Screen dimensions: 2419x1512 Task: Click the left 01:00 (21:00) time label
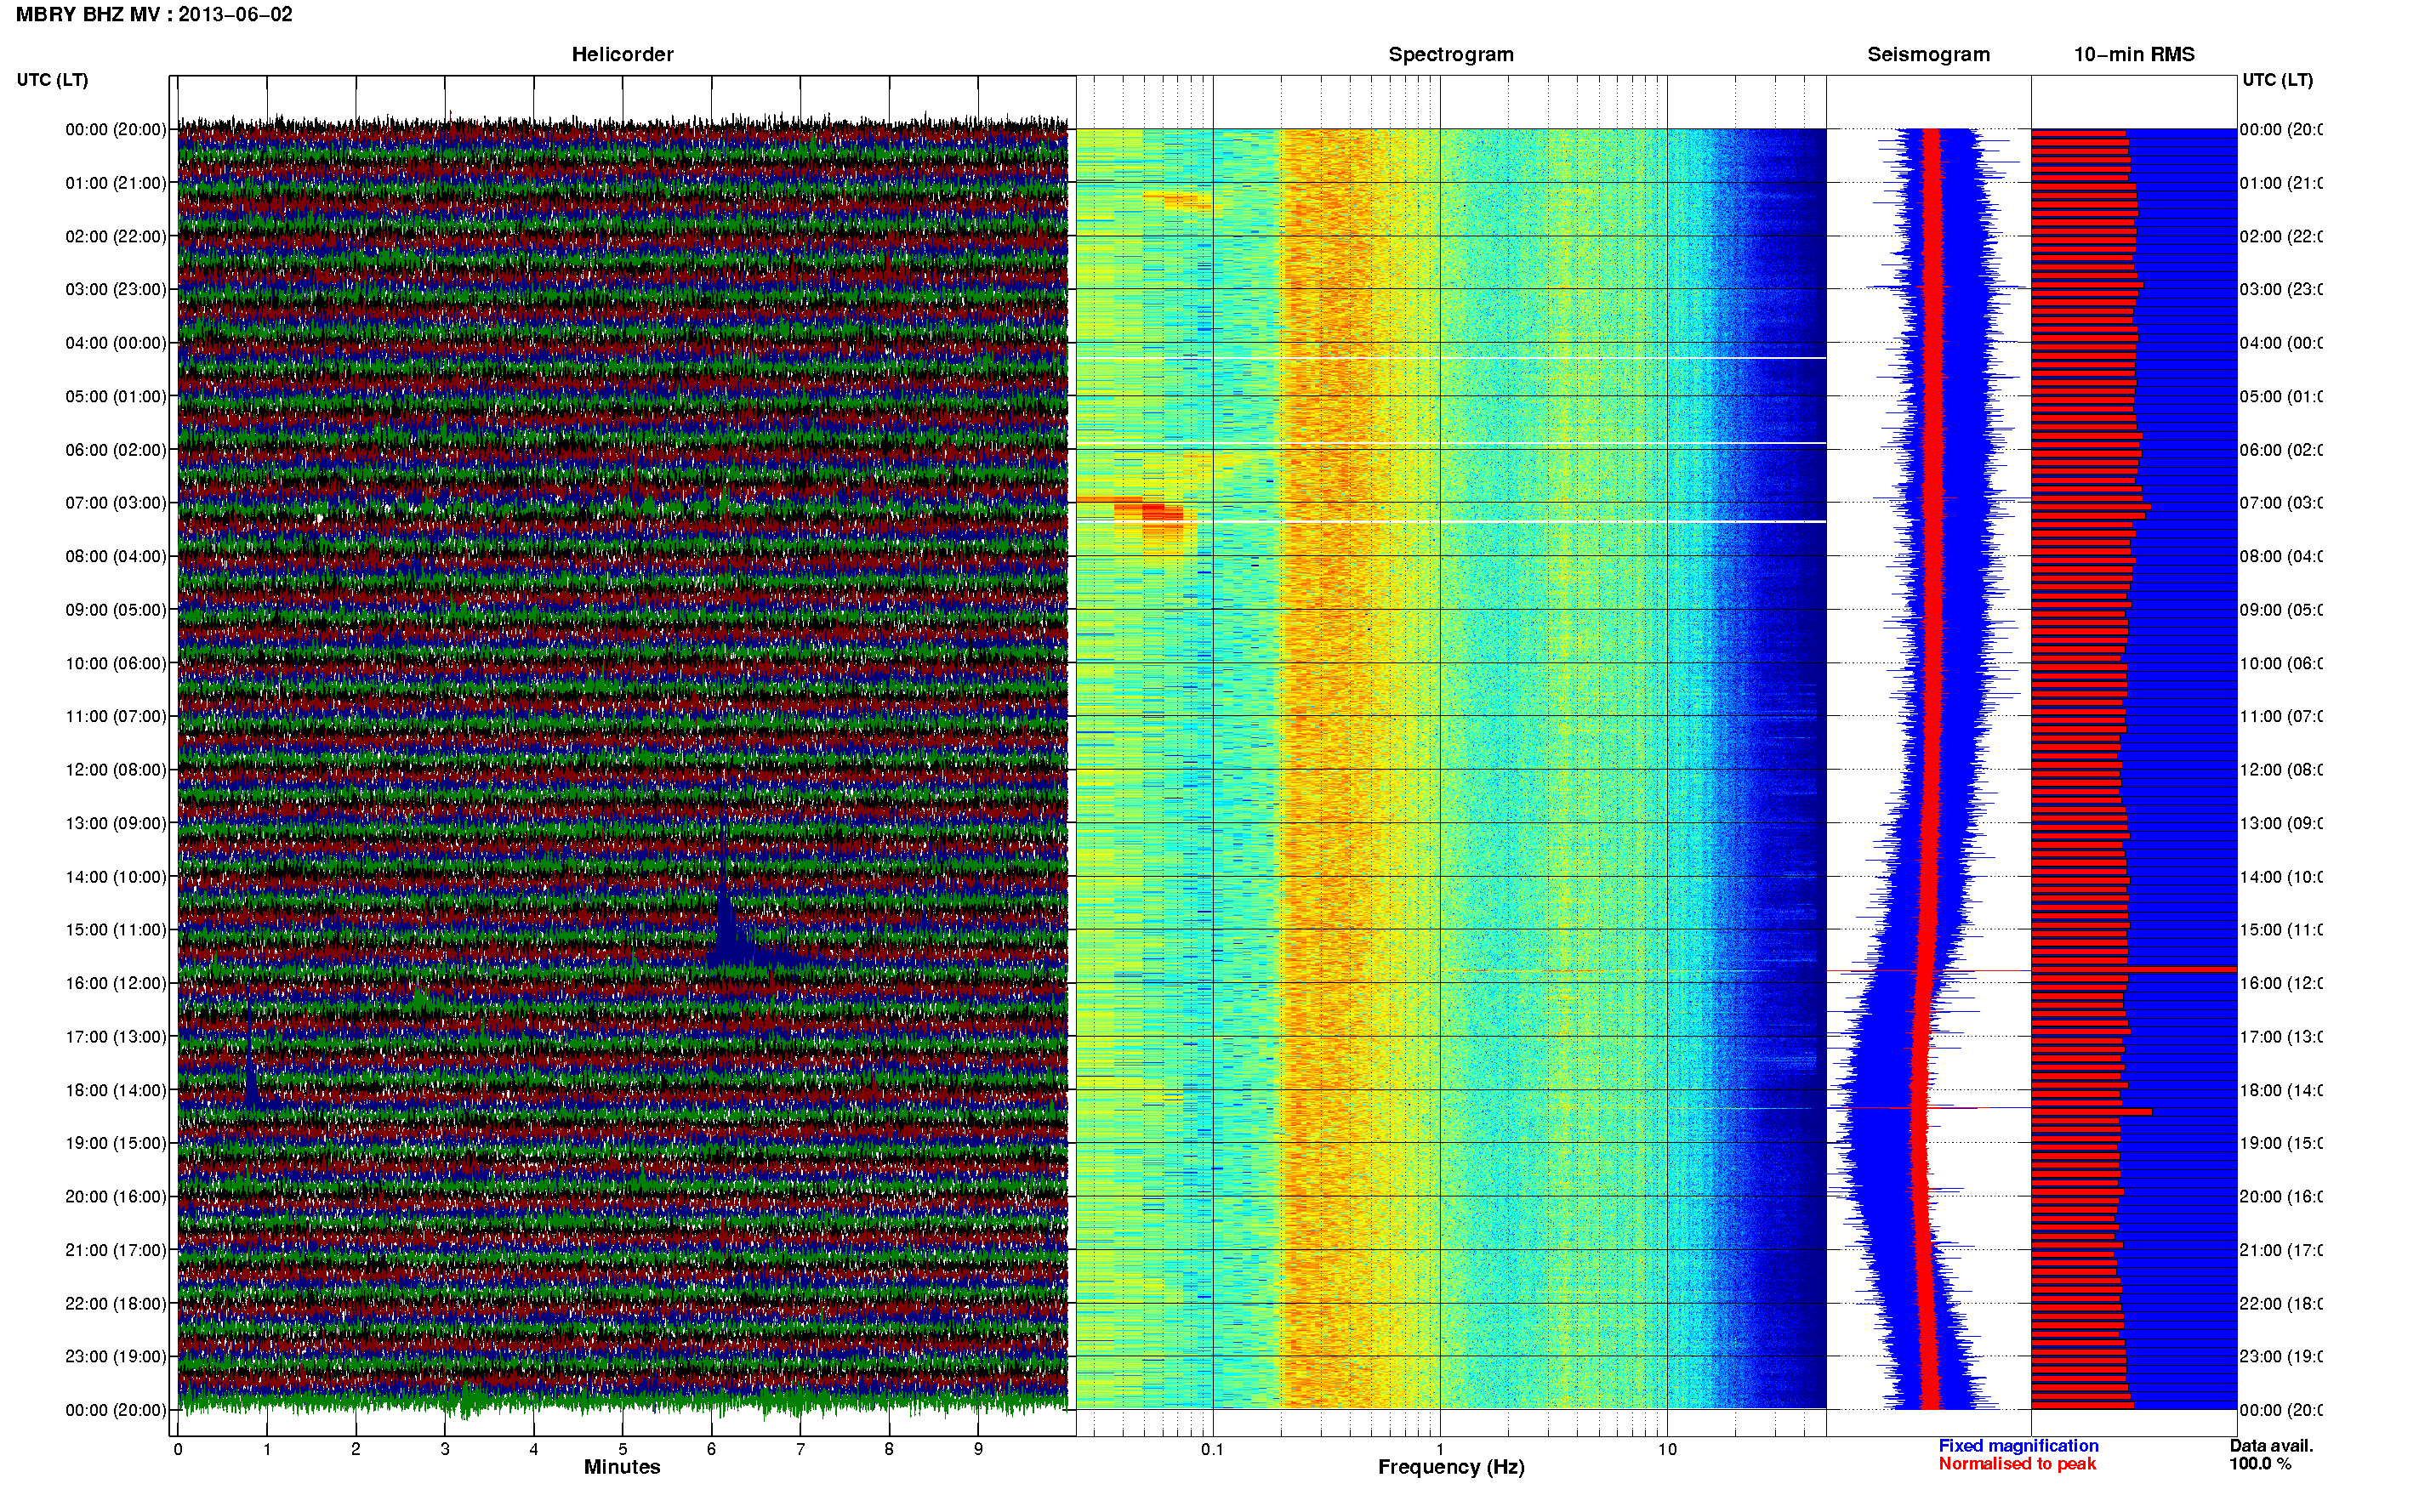(116, 183)
